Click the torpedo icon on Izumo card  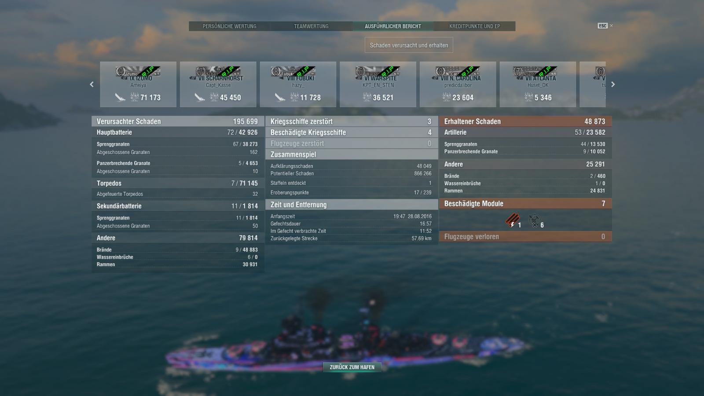pyautogui.click(x=120, y=97)
